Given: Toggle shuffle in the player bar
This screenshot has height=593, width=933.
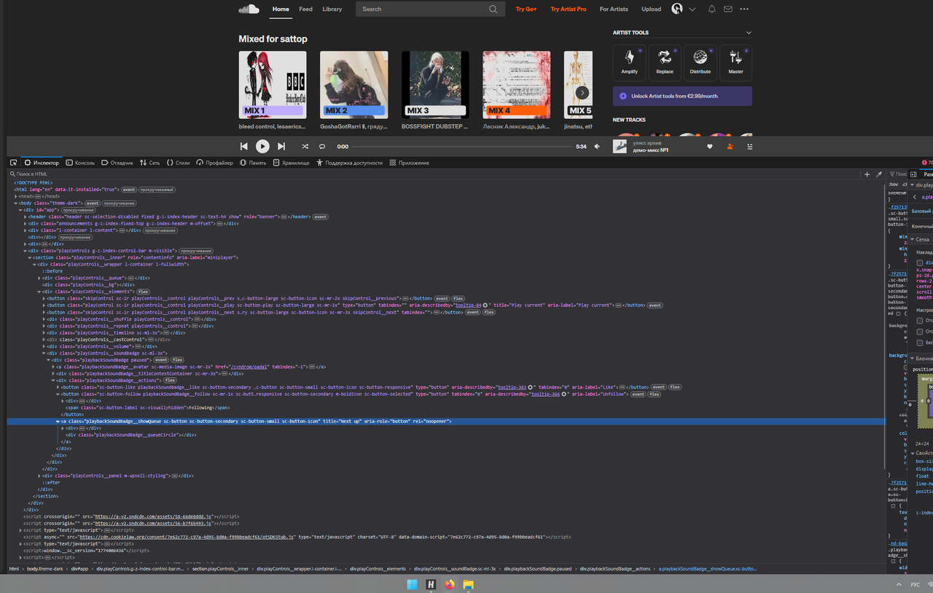Looking at the screenshot, I should [x=305, y=147].
